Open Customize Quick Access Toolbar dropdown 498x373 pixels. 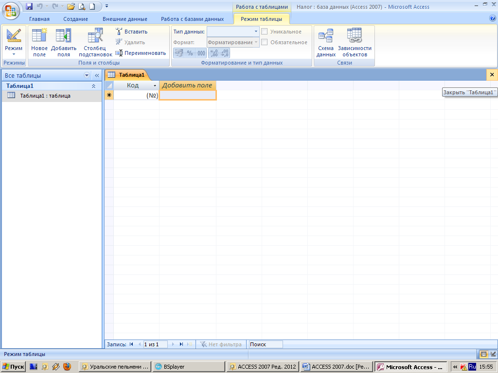point(107,6)
